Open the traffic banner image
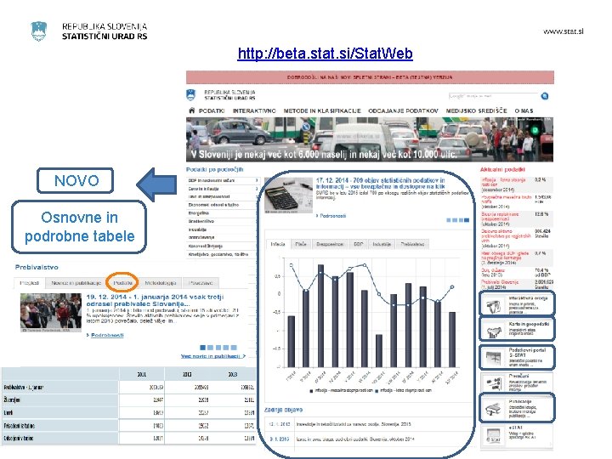This screenshot has height=459, width=612. [x=370, y=139]
